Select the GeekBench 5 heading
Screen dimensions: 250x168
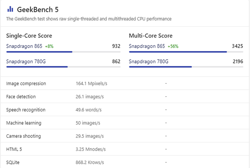pos(38,9)
